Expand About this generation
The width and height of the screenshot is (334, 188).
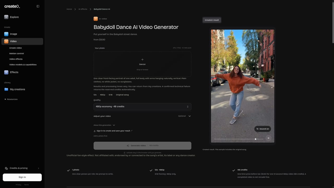[104, 125]
